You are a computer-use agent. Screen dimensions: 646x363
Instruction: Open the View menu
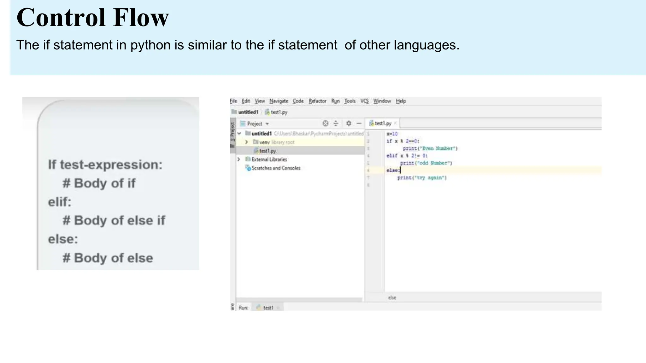tap(260, 101)
